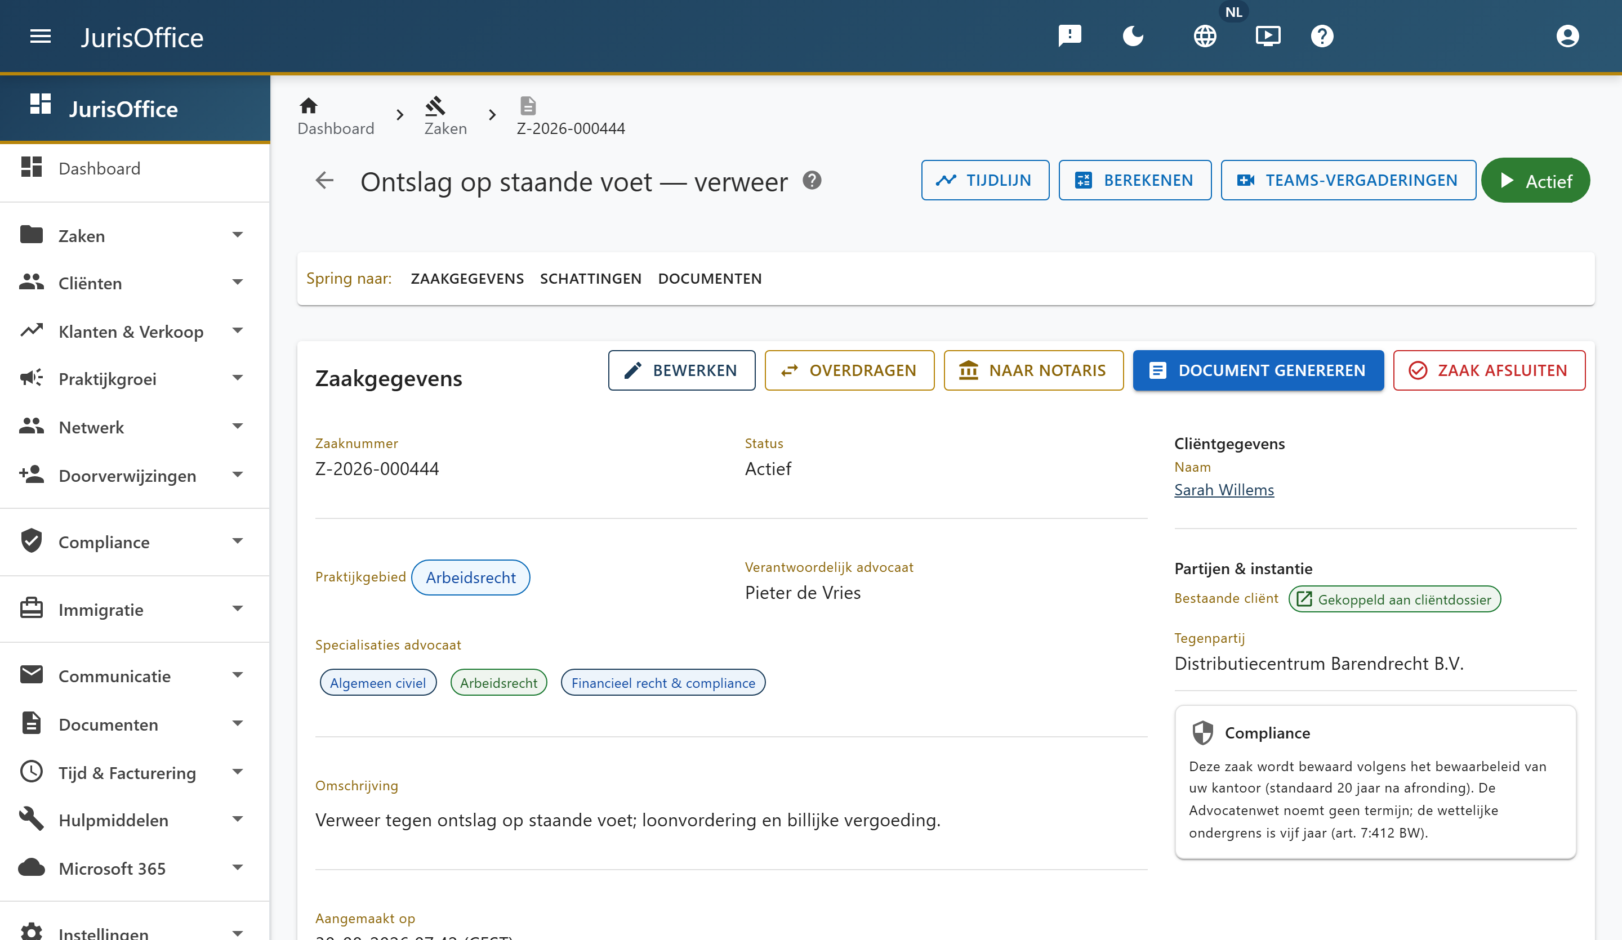
Task: Click the help question mark icon in header
Action: coord(1322,36)
